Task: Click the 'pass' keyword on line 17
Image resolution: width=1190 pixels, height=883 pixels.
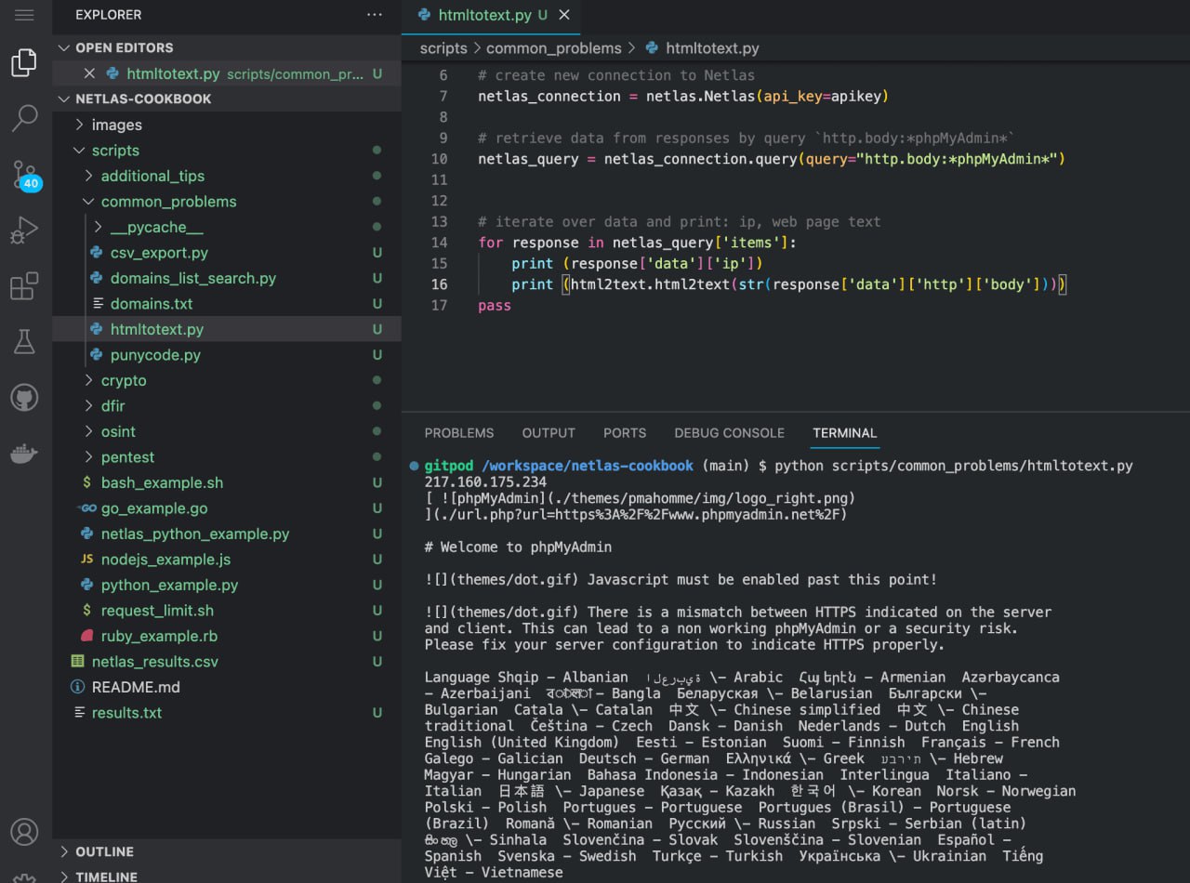Action: pyautogui.click(x=495, y=306)
